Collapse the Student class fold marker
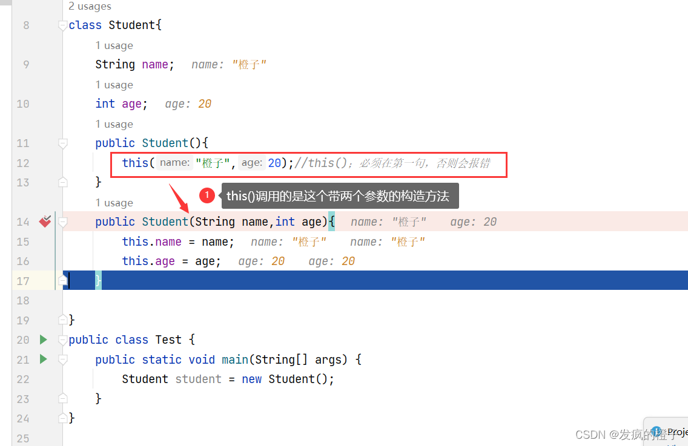This screenshot has width=688, height=446. 62,25
